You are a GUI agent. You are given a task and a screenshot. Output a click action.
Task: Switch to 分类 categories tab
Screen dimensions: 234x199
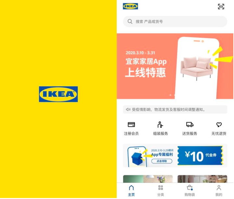tap(161, 191)
